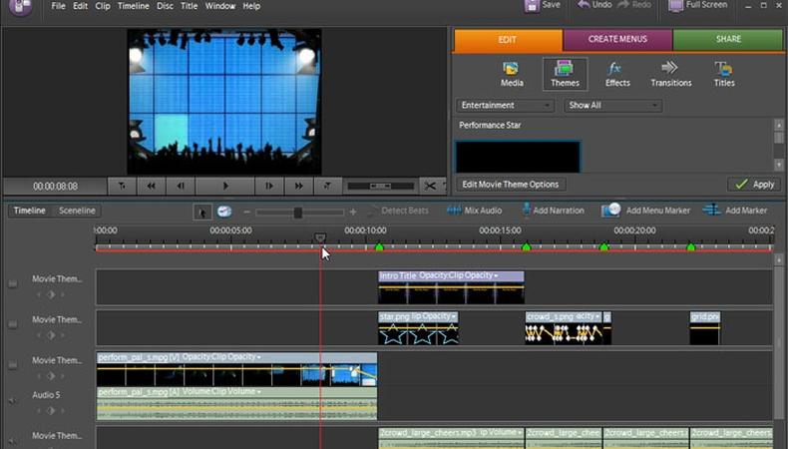The width and height of the screenshot is (788, 449).
Task: Toggle third Movie Theme track visibility
Action: (13, 365)
